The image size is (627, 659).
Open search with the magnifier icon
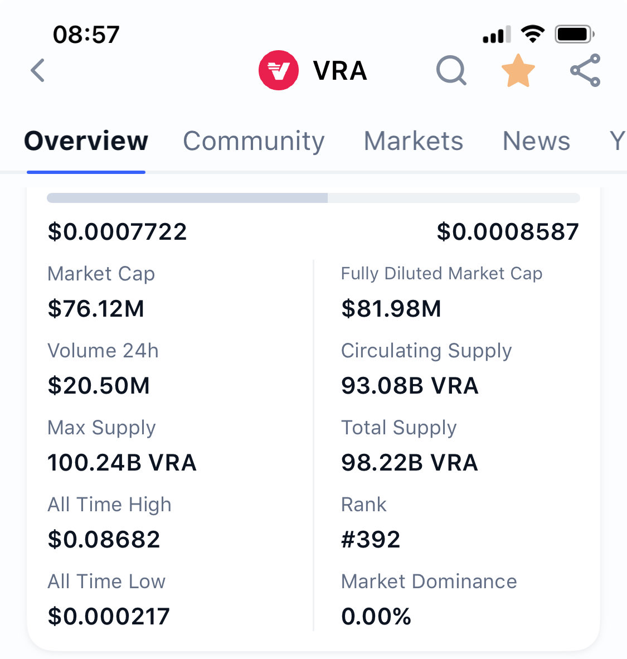coord(451,70)
